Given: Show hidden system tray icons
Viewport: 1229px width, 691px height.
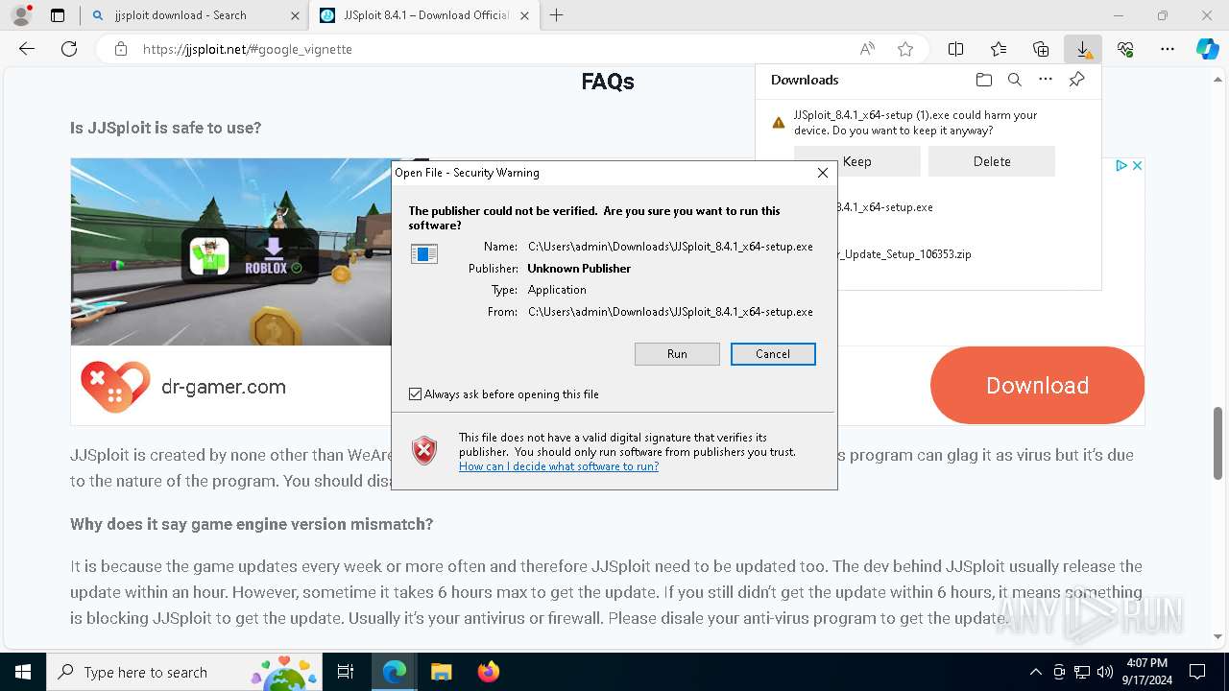Looking at the screenshot, I should 1035,672.
